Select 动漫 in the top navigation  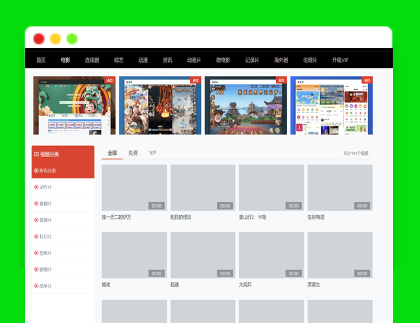coord(143,60)
